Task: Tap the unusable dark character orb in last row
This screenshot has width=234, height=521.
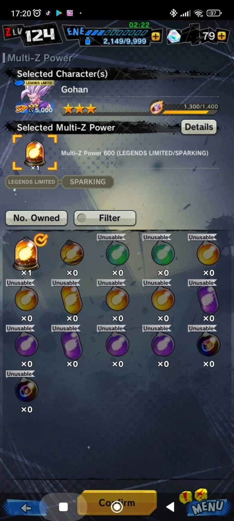Action: 26,390
